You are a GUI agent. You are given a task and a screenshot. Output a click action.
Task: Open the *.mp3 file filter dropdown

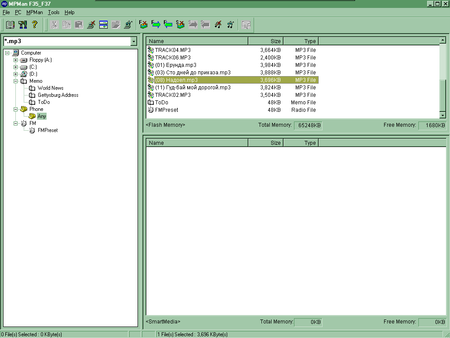tap(134, 41)
